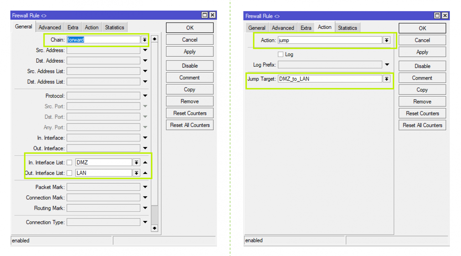Collapse the In. Interface List field with up arrow
The width and height of the screenshot is (461, 256).
point(145,162)
